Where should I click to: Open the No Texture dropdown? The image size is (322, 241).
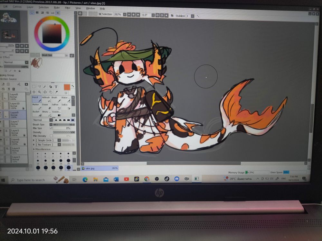[x=59, y=145]
